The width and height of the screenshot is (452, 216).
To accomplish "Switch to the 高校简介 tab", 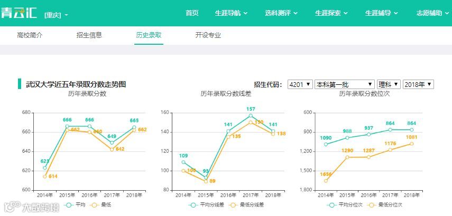I will (x=30, y=35).
